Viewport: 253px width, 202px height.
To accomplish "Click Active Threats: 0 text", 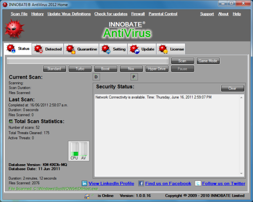I will (21, 138).
